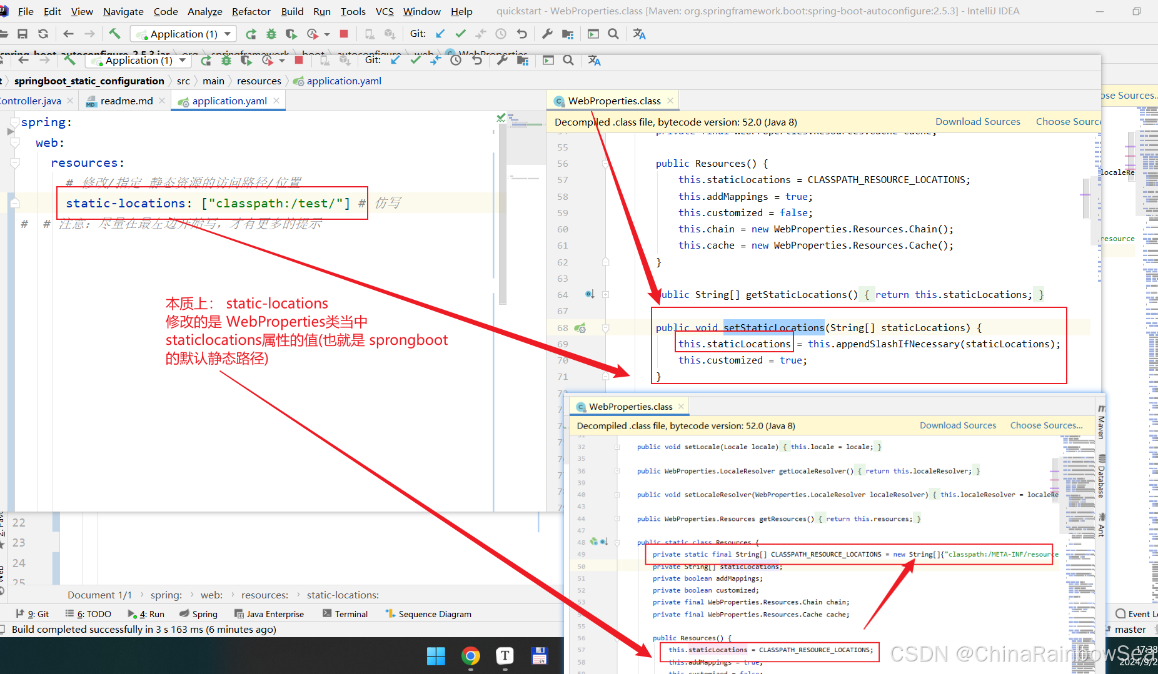Click Choose Sources... in the lower WebProperties panel
The height and width of the screenshot is (674, 1158).
(x=1046, y=425)
